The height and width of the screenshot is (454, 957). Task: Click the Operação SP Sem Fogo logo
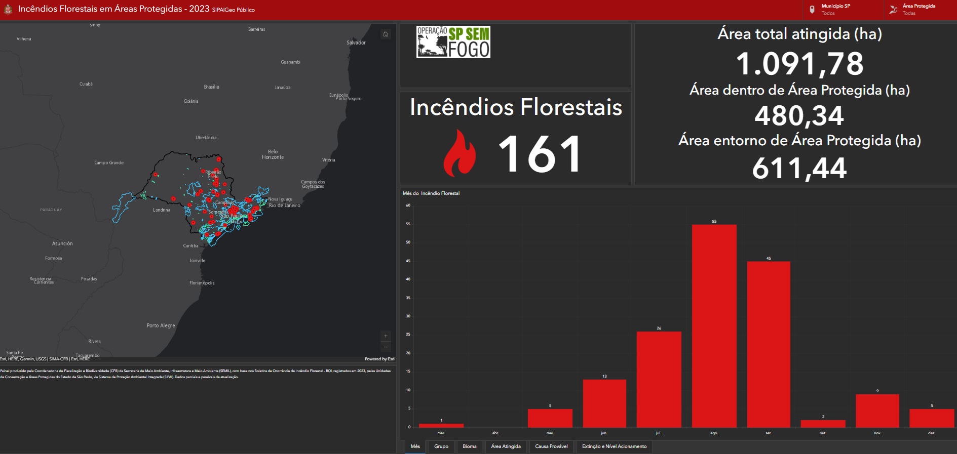tap(453, 42)
